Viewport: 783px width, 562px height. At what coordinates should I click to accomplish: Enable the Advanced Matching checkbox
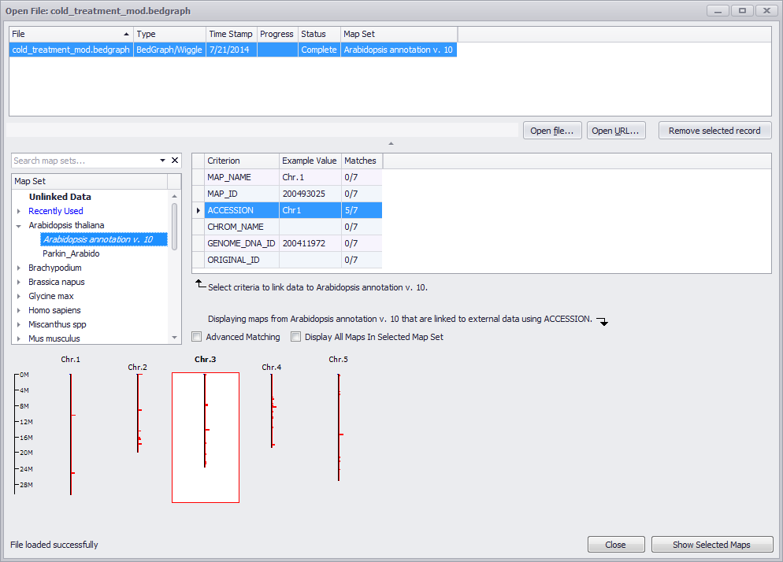[x=197, y=337]
